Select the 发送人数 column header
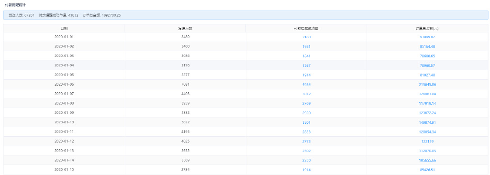The image size is (490, 175). [x=185, y=28]
